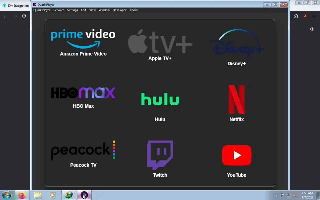
Task: Click the muted volume tray icon
Action: [x=295, y=195]
